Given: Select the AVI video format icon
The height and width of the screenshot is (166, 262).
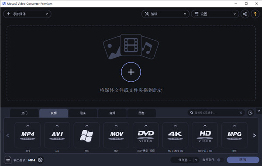Looking at the screenshot, I should tap(57, 135).
